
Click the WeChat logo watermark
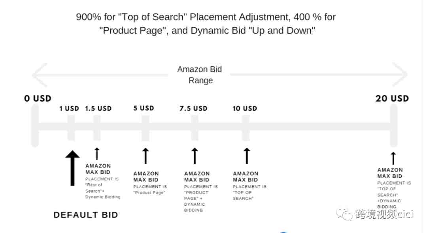[344, 214]
